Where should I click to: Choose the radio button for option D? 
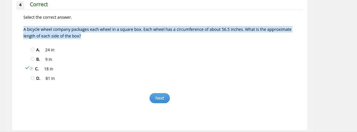click(32, 78)
